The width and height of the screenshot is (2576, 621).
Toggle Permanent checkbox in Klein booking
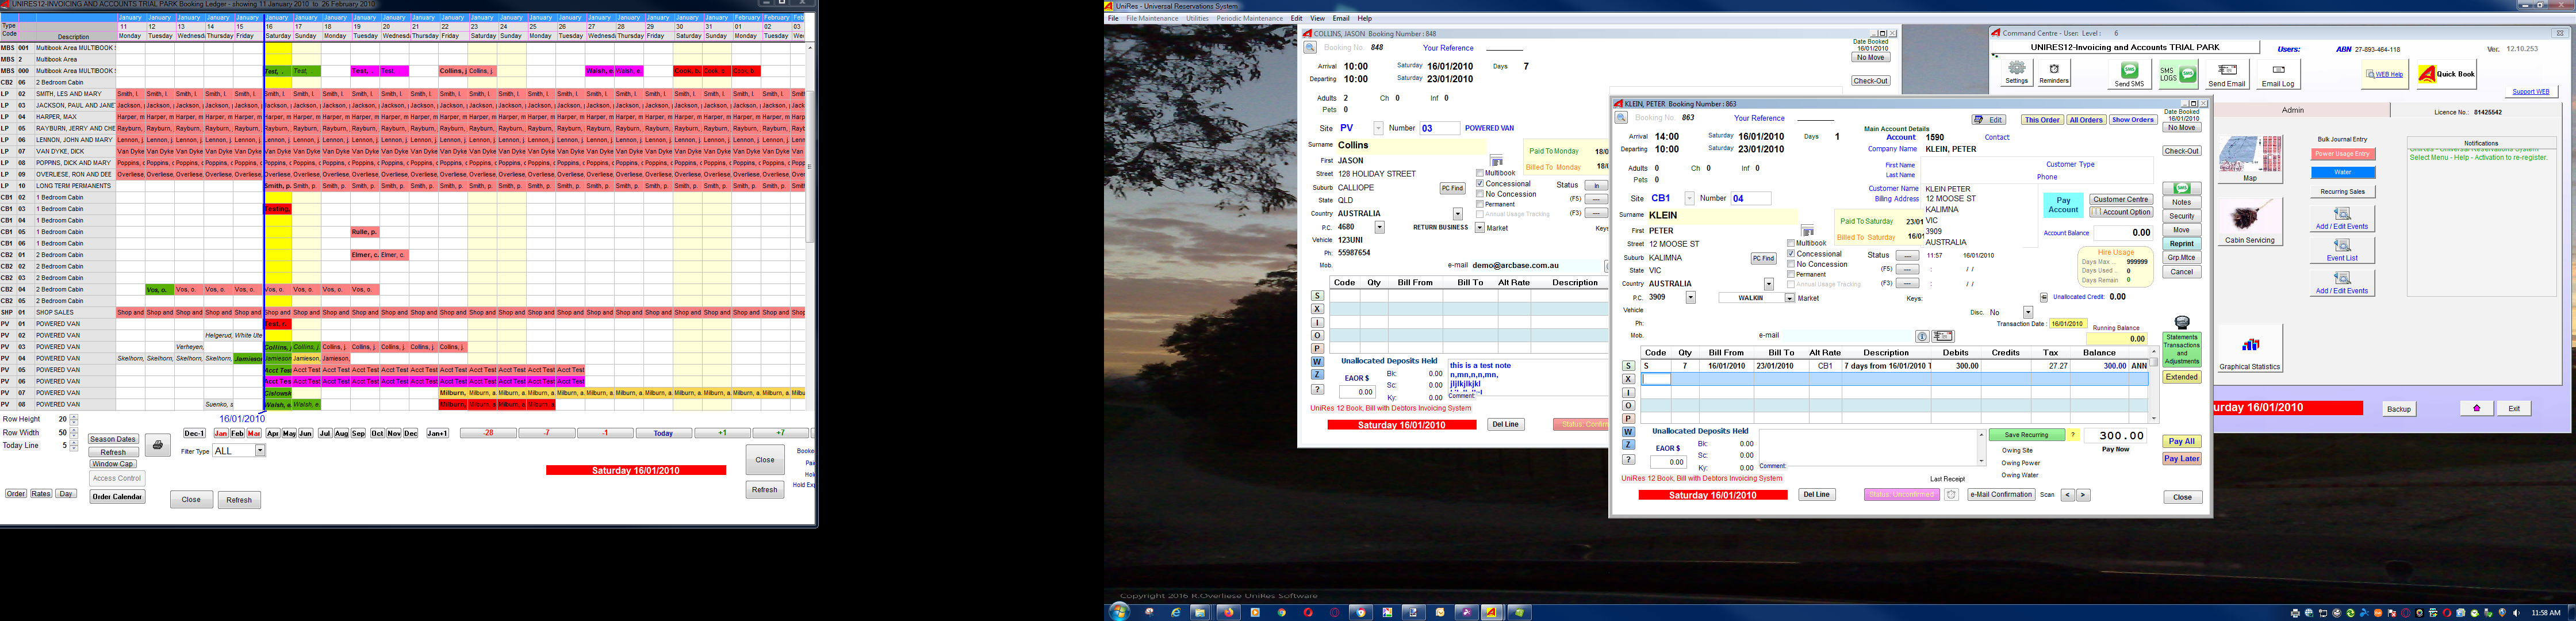coord(1791,274)
